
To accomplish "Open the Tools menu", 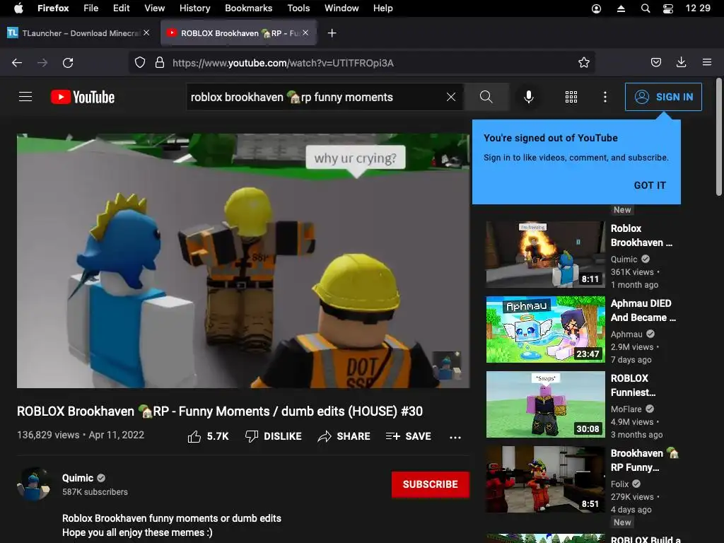I will point(298,8).
